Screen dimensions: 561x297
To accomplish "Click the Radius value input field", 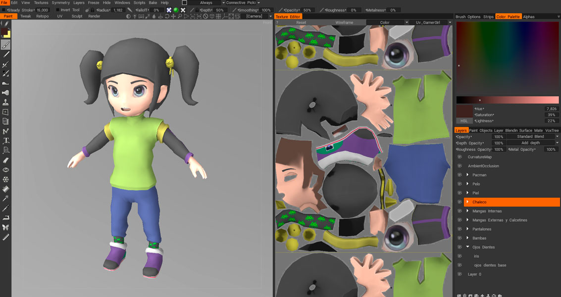I will pyautogui.click(x=117, y=10).
